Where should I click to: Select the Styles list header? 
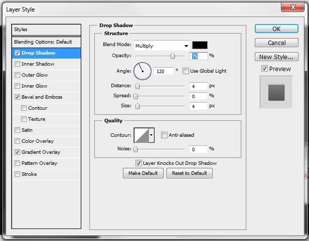coord(46,30)
